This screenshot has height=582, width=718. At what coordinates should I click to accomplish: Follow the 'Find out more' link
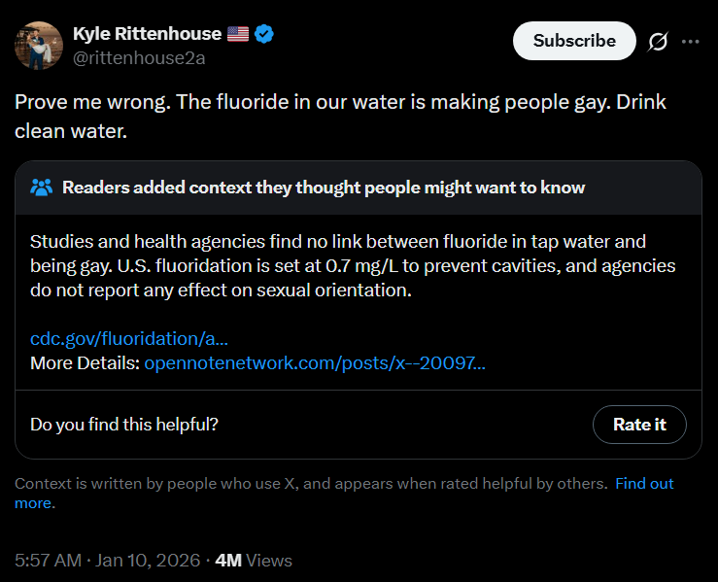click(x=644, y=483)
